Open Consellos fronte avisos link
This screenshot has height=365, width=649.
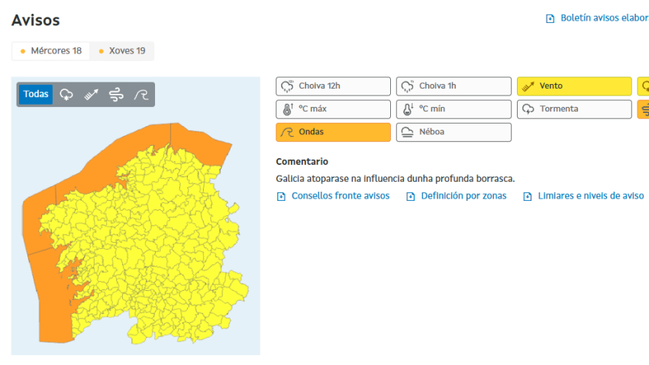pyautogui.click(x=341, y=195)
